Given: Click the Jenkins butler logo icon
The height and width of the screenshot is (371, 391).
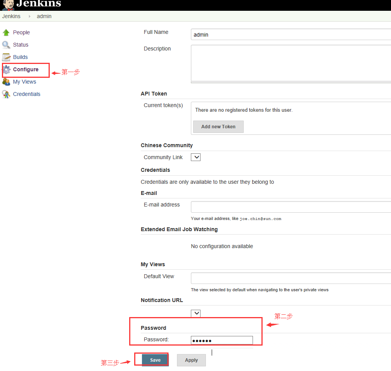Looking at the screenshot, I should 8,5.
